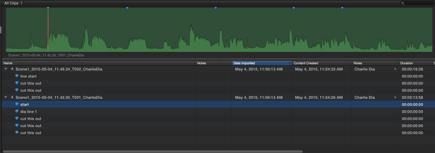The height and width of the screenshot is (153, 435).
Task: Click the audio speaker icon for T001 clip
Action: [12, 98]
